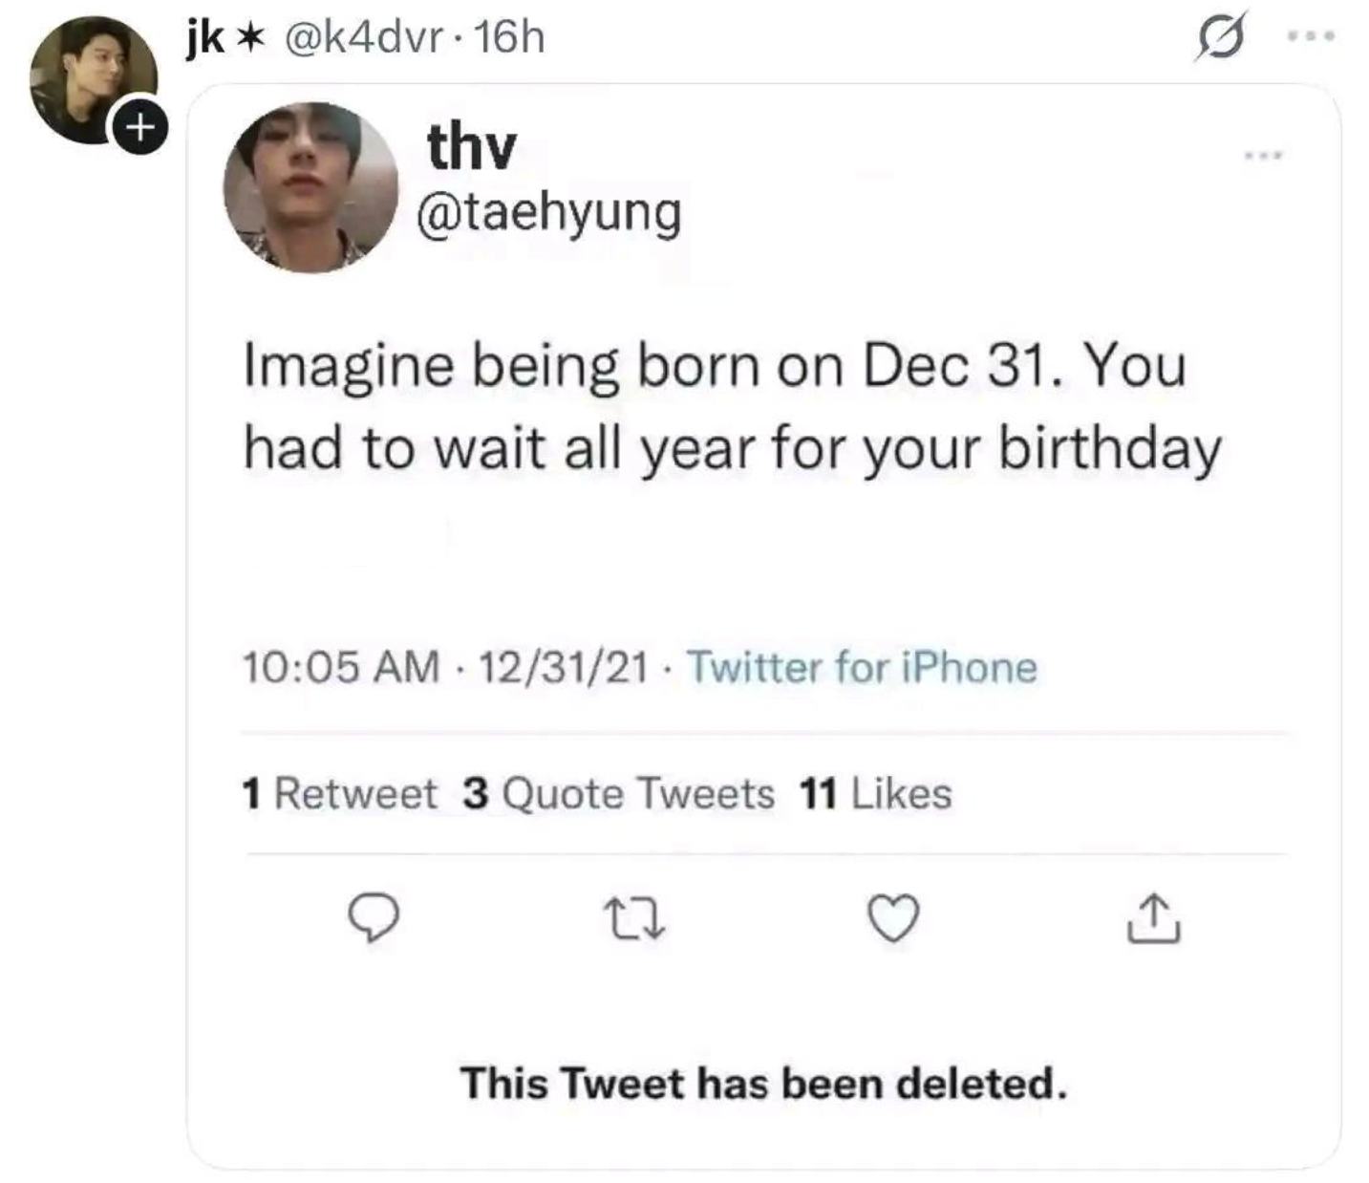Click the 10:05 AM 12/31/21 timestamp

[x=445, y=667]
